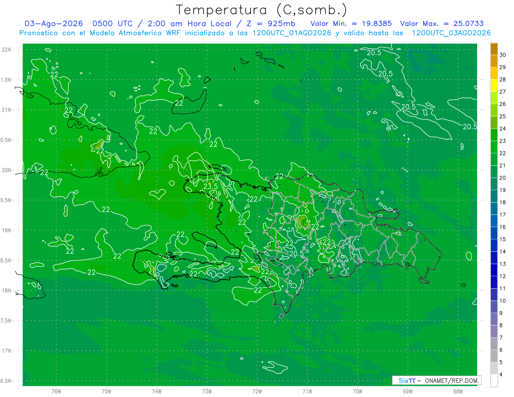
Task: Pick purple colorbar swatch between 7 and 8
Action: pos(494,331)
